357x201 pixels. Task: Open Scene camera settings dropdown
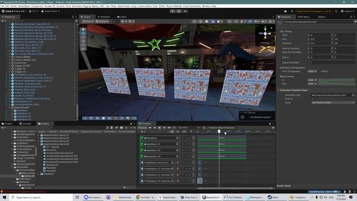click(264, 21)
